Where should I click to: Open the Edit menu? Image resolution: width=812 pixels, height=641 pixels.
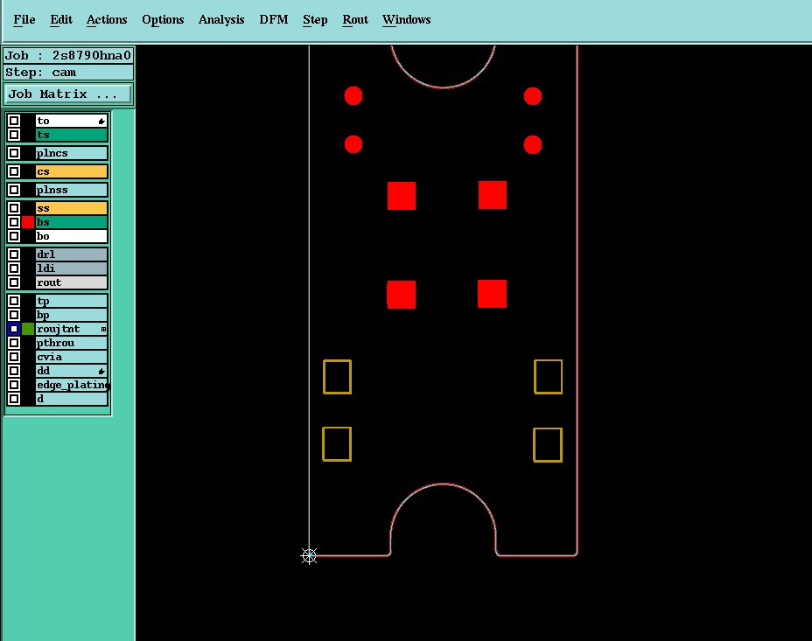[61, 19]
